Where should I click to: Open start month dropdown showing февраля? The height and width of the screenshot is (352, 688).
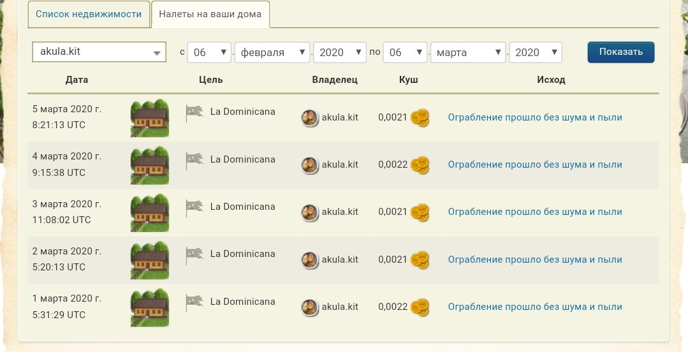[x=272, y=52]
